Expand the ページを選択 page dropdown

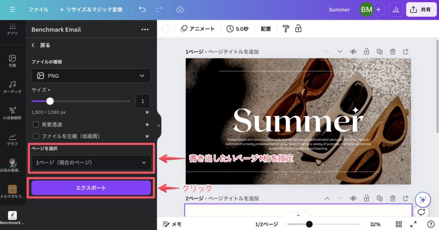(x=91, y=162)
